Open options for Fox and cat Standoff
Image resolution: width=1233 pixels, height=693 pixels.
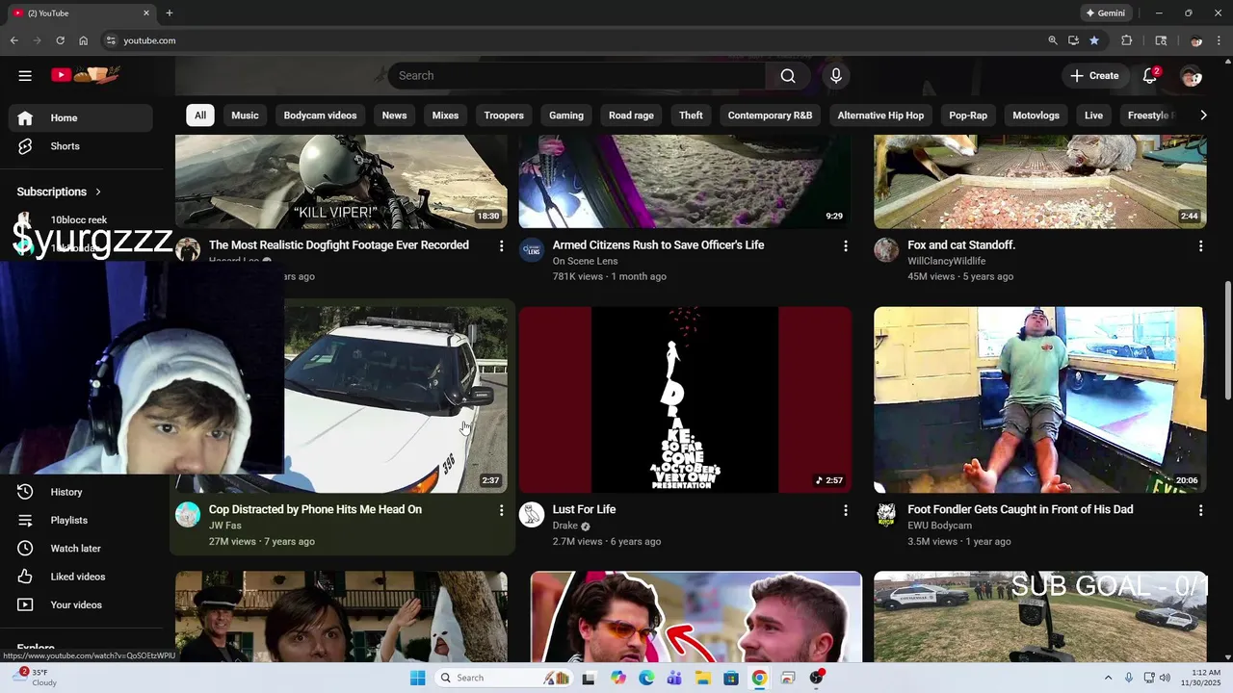(1200, 246)
